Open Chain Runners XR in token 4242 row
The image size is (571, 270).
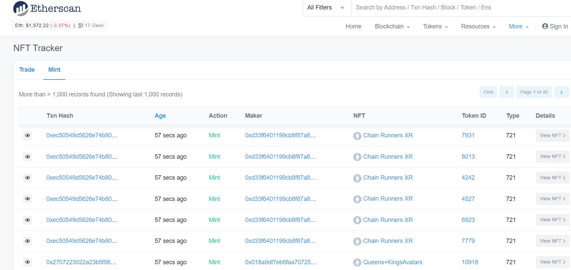pyautogui.click(x=388, y=178)
